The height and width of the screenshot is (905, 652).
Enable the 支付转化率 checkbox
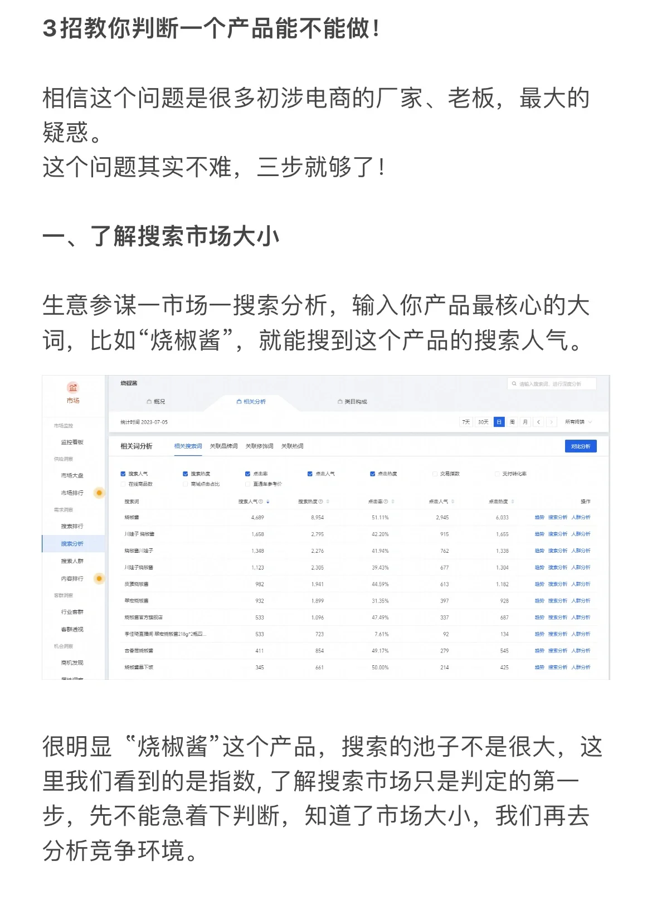tap(498, 474)
